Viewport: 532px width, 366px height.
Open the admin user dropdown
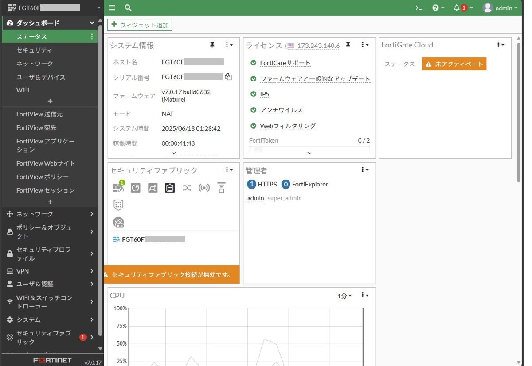[x=500, y=8]
